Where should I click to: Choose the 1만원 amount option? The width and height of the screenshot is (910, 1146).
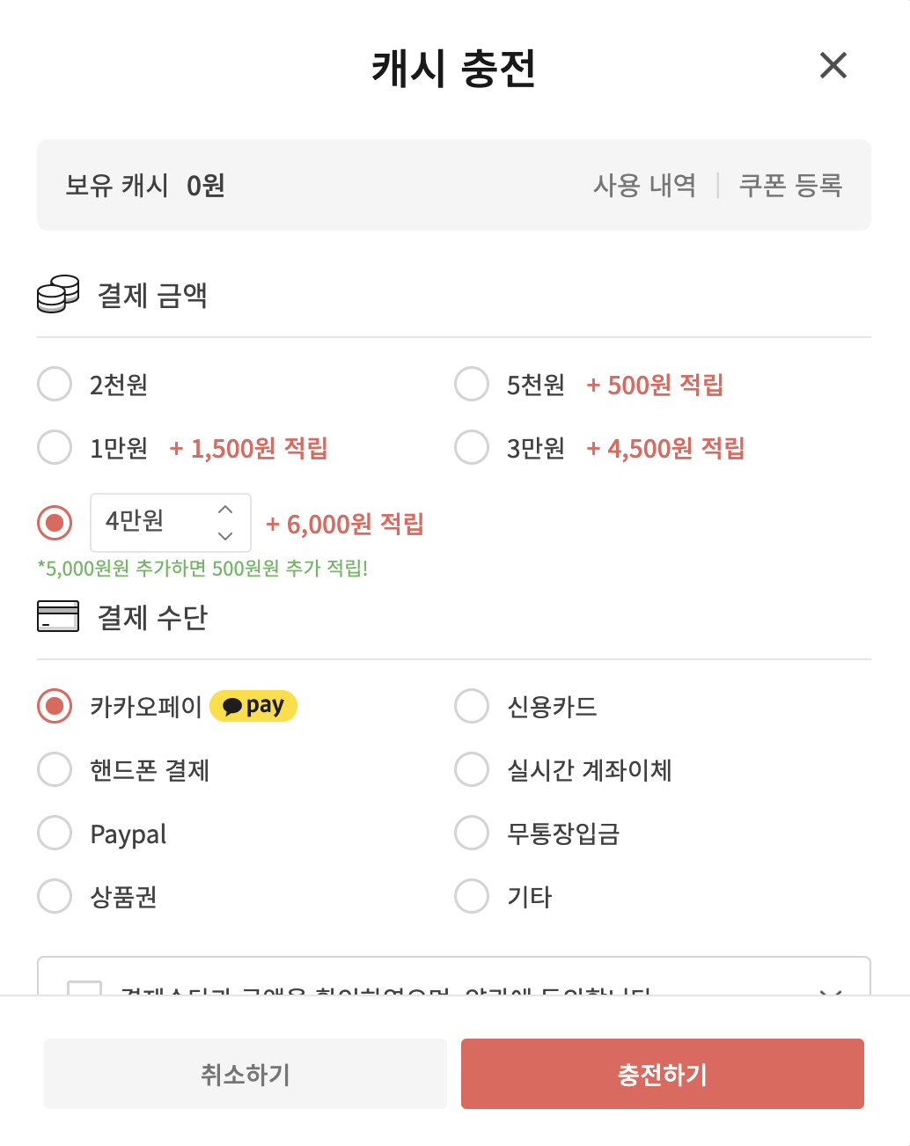click(55, 447)
